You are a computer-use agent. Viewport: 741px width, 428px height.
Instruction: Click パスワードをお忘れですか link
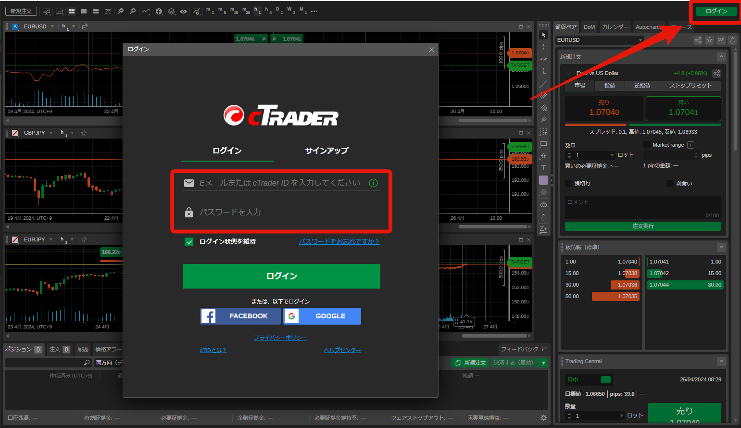point(339,241)
